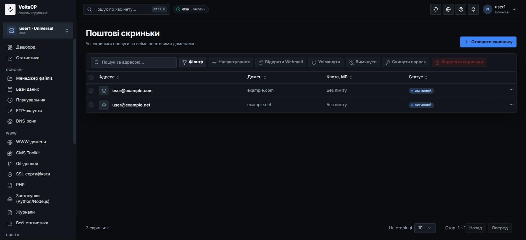The height and width of the screenshot is (240, 526).
Task: Click the DNS-зони icon in sidebar
Action: point(10,122)
